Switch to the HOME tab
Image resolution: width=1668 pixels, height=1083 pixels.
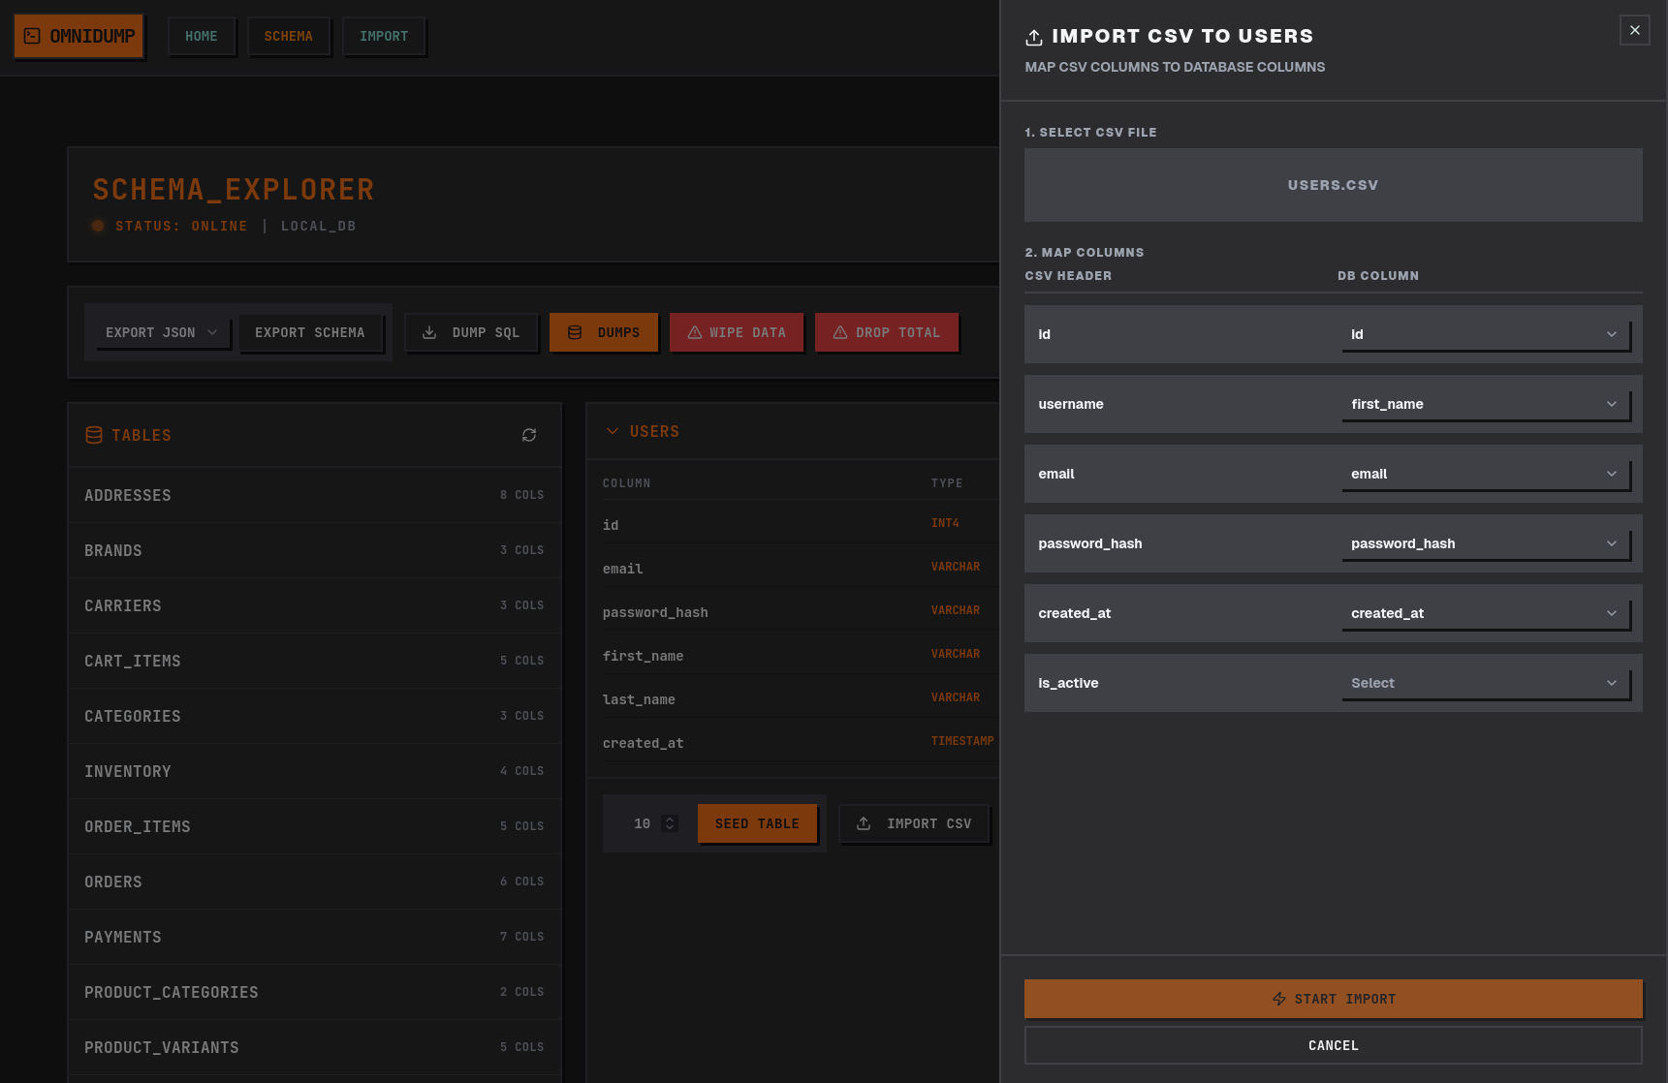coord(202,36)
